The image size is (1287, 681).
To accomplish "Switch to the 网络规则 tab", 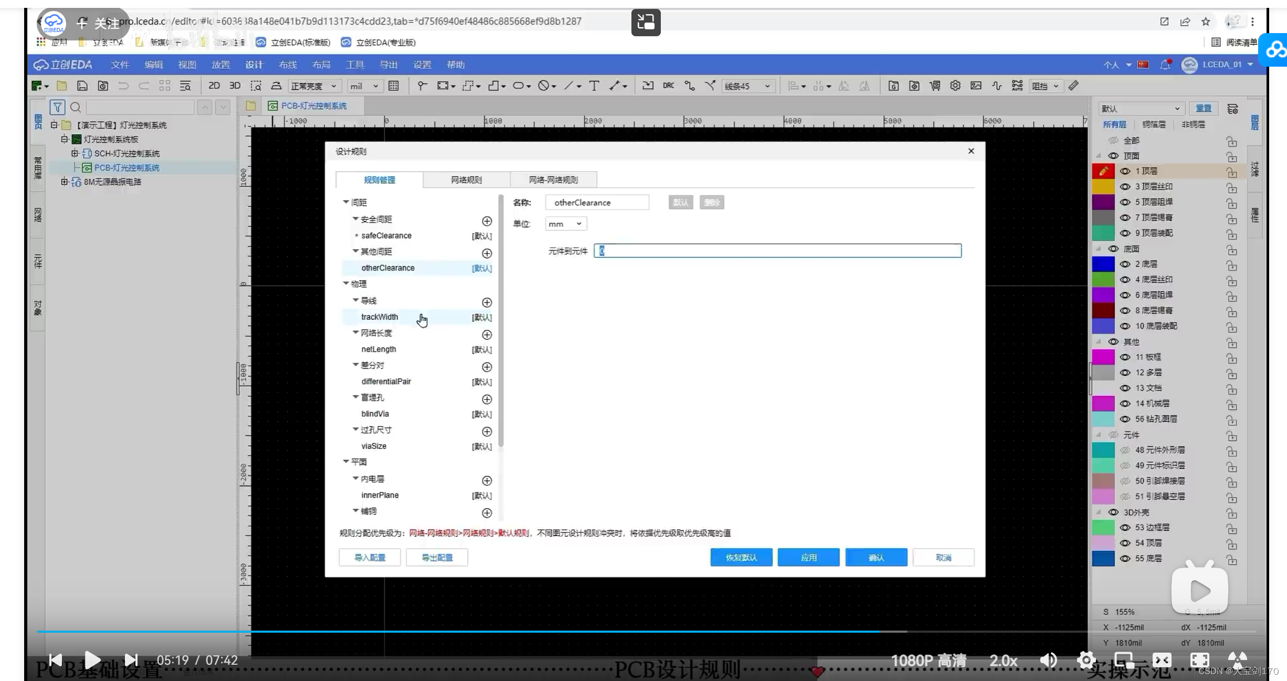I will (x=466, y=180).
